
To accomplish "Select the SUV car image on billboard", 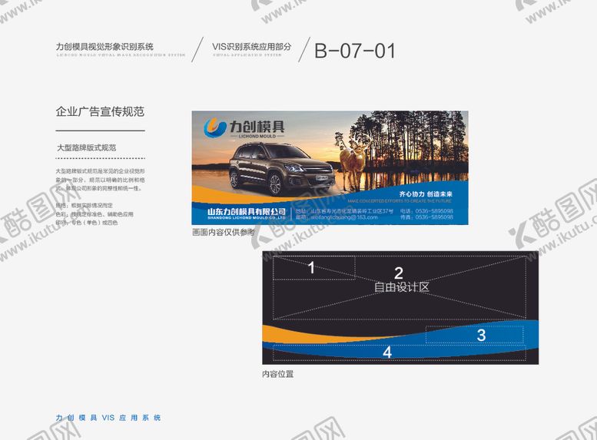I will [x=282, y=168].
